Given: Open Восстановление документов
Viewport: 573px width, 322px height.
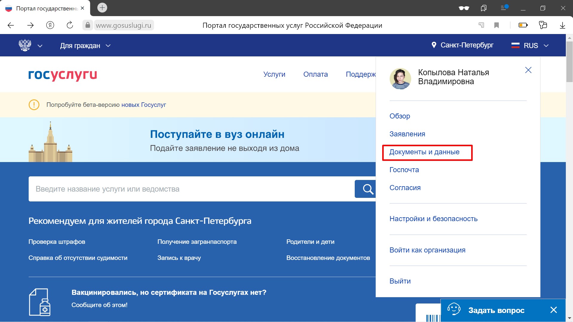Looking at the screenshot, I should (328, 258).
